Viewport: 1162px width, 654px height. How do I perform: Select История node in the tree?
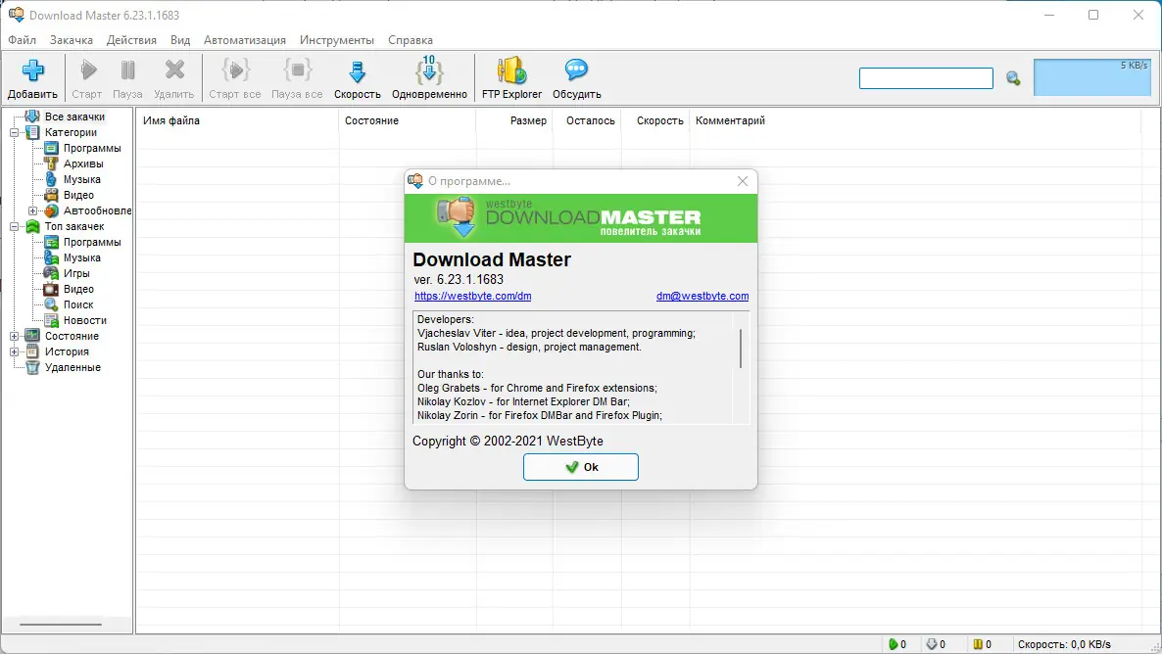67,351
